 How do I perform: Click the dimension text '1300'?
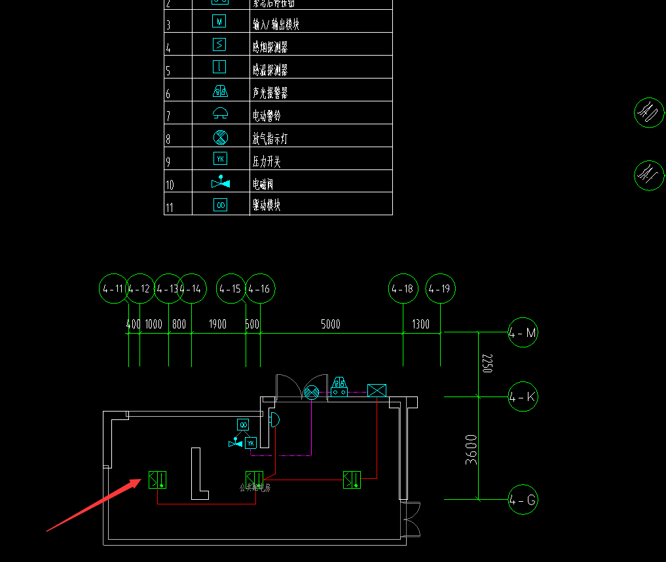click(421, 325)
